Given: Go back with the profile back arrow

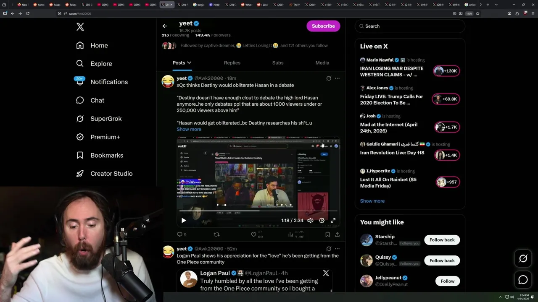Looking at the screenshot, I should 165,26.
